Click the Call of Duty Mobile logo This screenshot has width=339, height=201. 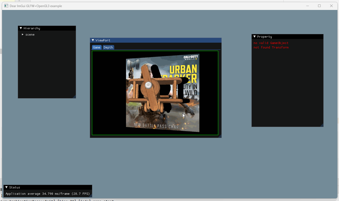click(190, 58)
